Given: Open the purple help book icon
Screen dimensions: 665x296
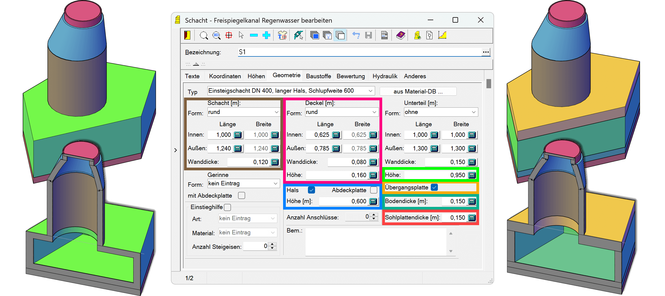Looking at the screenshot, I should [400, 35].
